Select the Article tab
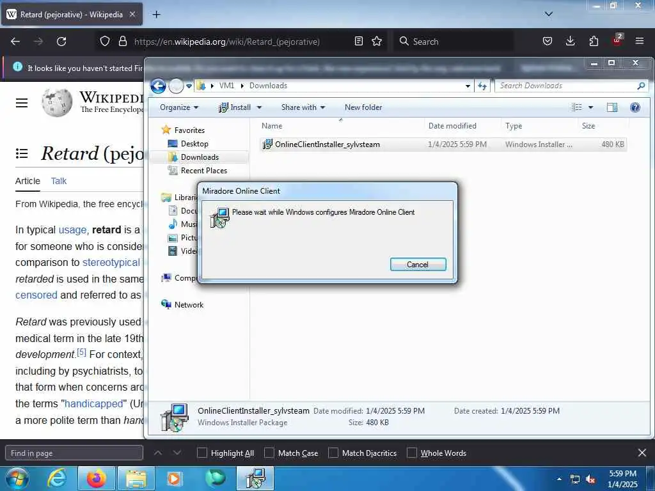The image size is (655, 491). [x=28, y=181]
